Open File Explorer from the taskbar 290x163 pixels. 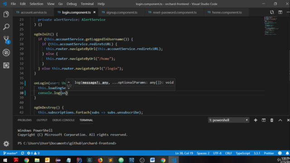[37, 160]
